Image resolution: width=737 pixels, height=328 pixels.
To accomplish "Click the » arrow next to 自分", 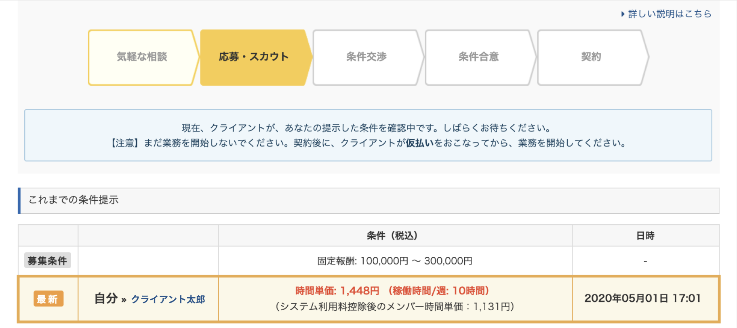I will click(124, 300).
